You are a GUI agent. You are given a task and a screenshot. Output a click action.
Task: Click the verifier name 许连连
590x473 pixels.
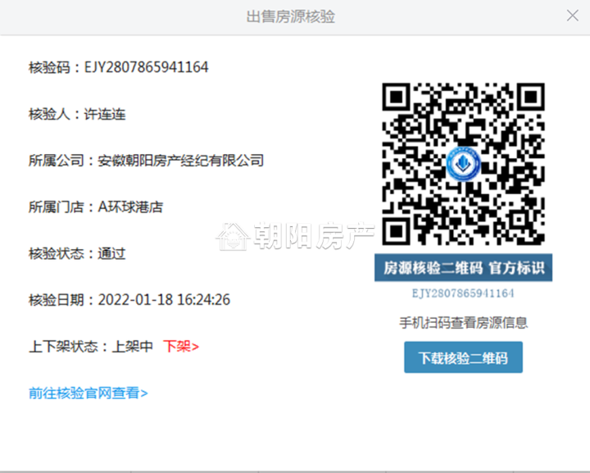click(x=105, y=114)
